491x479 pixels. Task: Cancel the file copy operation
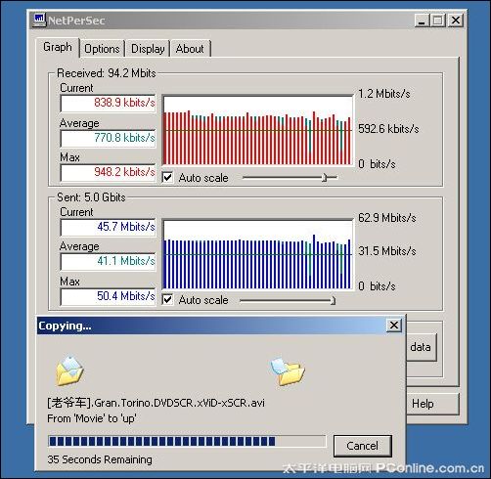(x=363, y=446)
